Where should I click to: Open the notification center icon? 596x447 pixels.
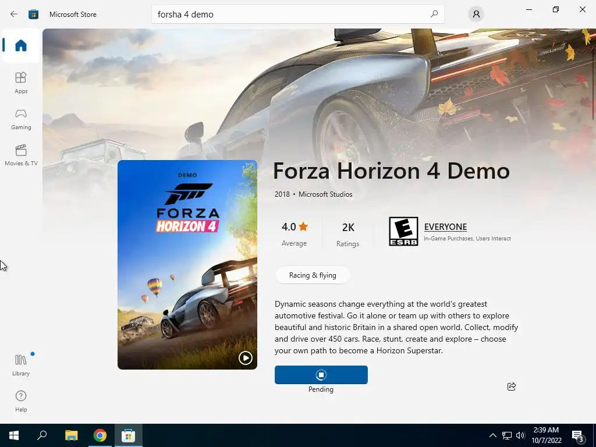point(578,435)
